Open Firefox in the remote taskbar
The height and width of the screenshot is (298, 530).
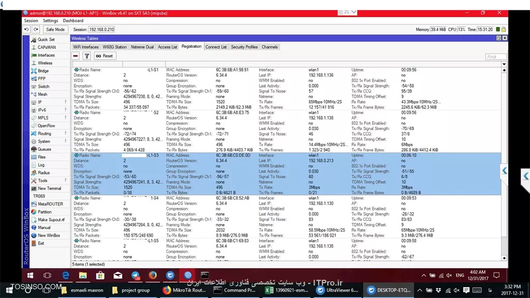click(x=153, y=275)
